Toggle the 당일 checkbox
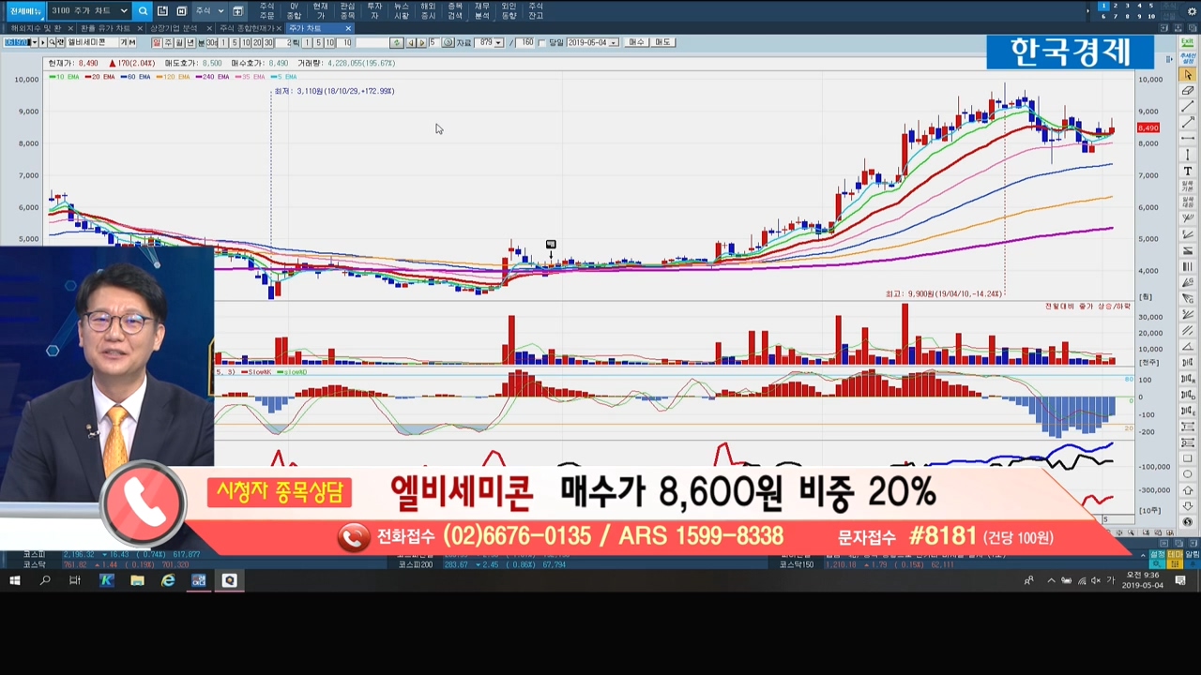Viewport: 1201px width, 675px height. point(542,43)
